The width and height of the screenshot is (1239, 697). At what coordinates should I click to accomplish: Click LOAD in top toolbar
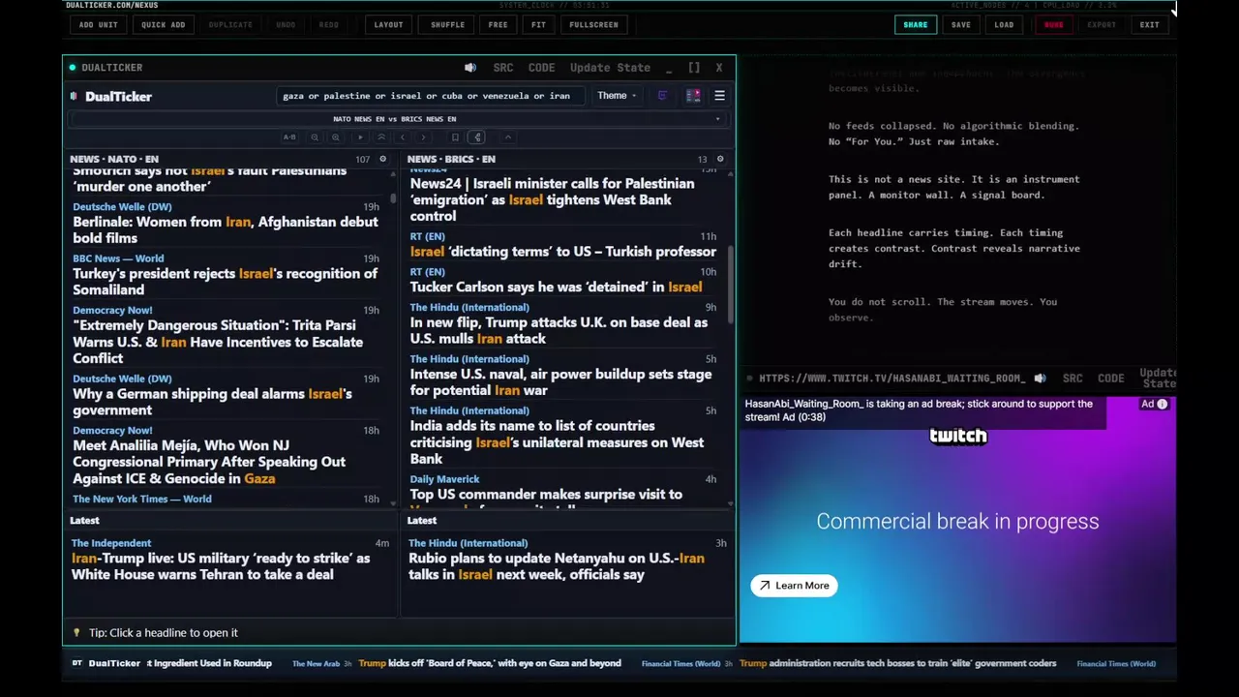(1004, 25)
